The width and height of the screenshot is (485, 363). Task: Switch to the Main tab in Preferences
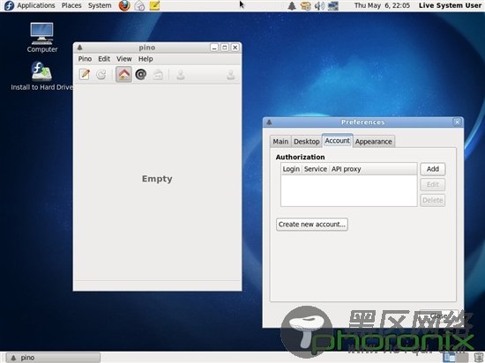pos(280,142)
